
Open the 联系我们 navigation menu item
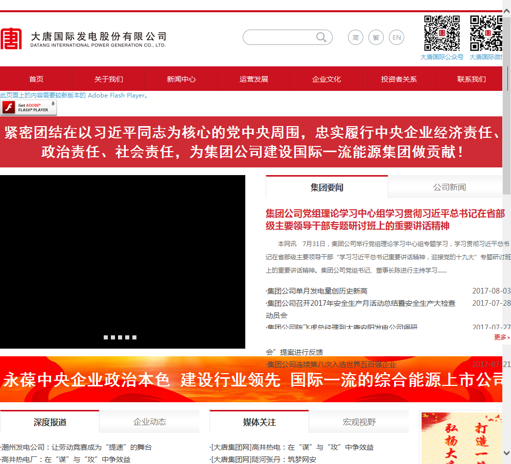coord(471,79)
